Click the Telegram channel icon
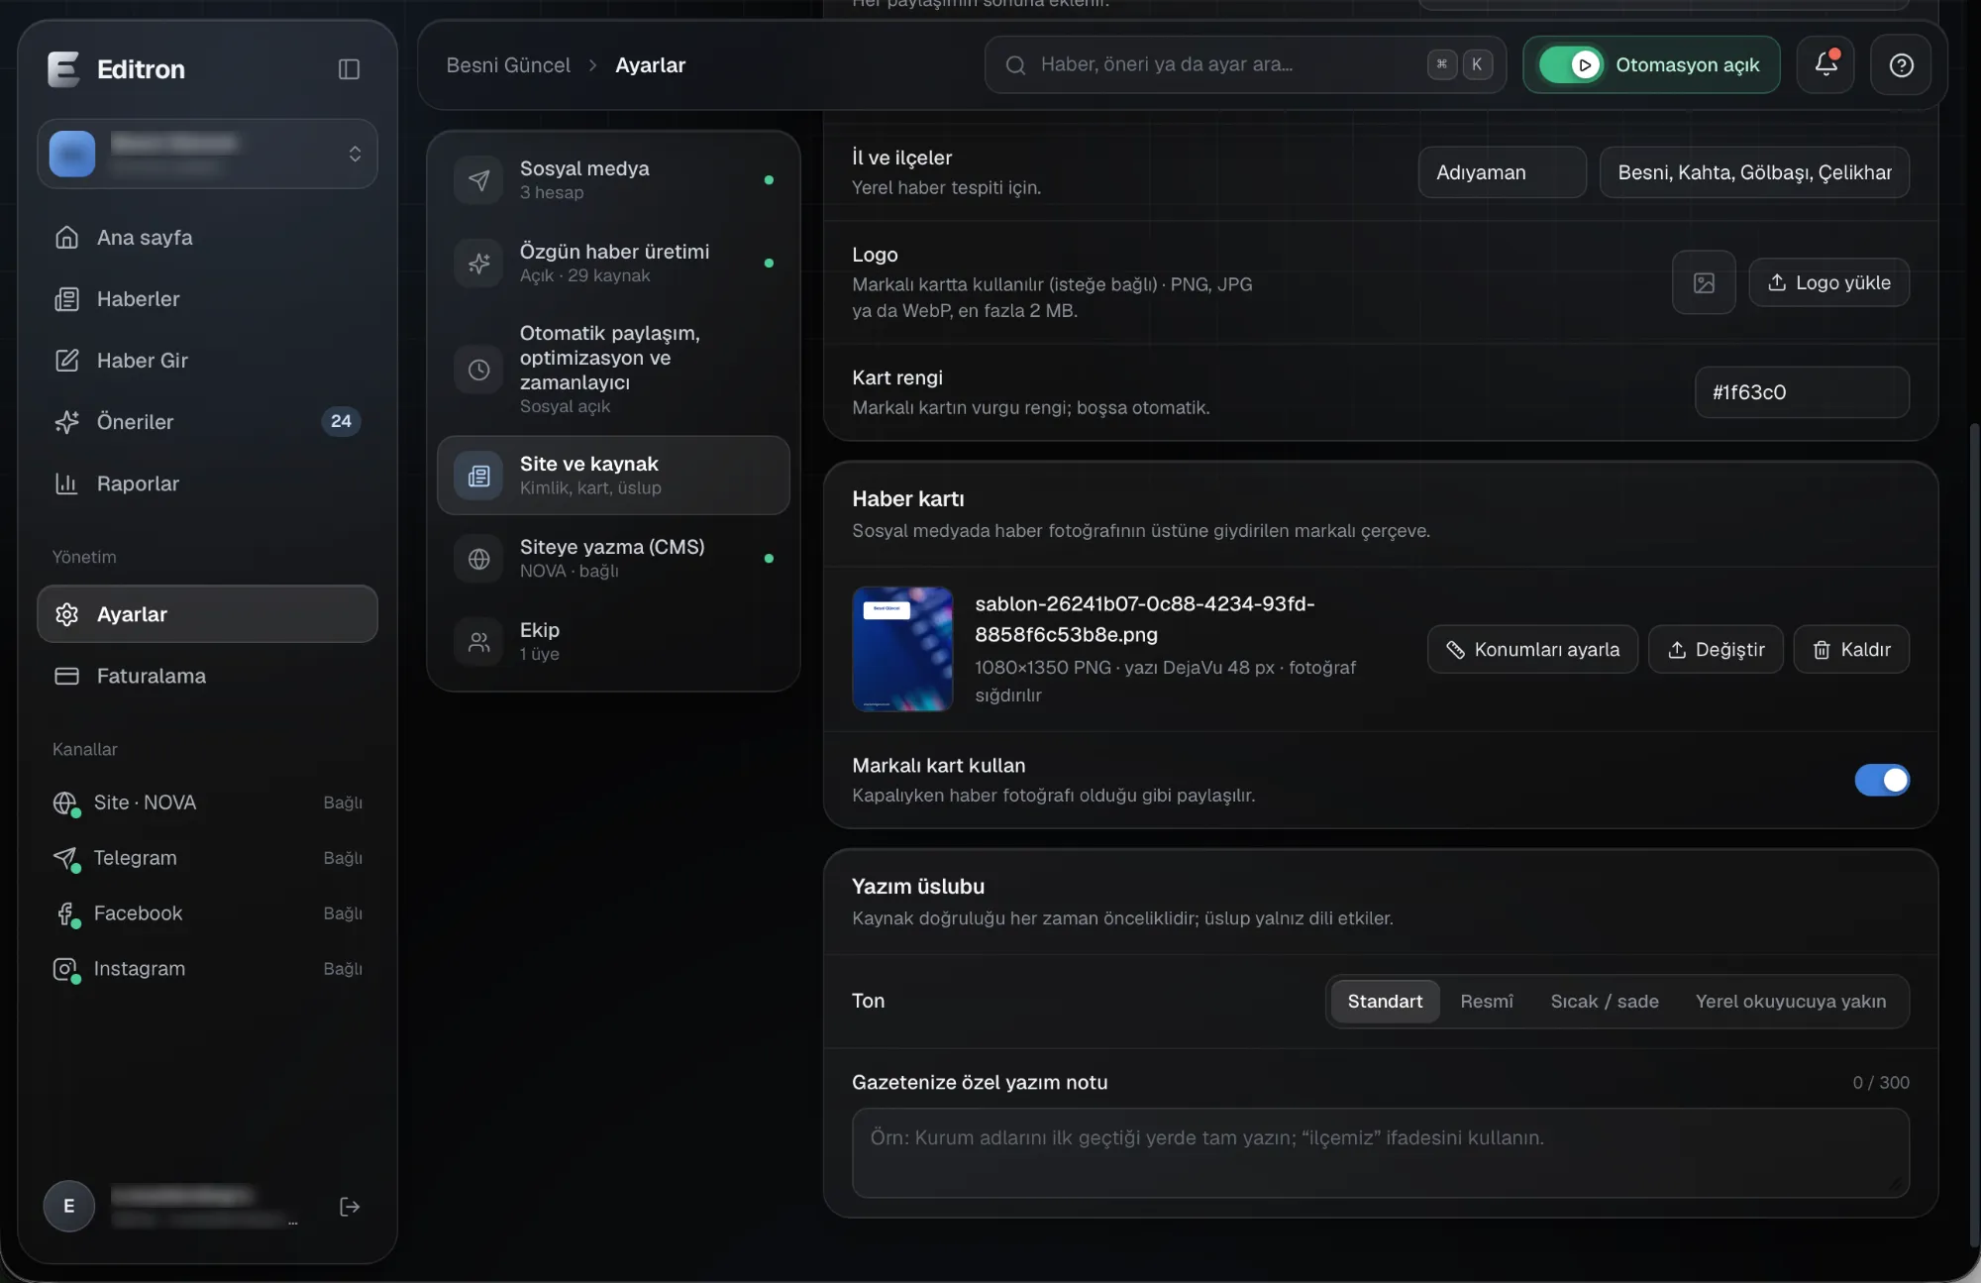 (65, 858)
